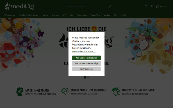Open the Aromen menu
Screen dimensions: 173x108
click(55, 15)
